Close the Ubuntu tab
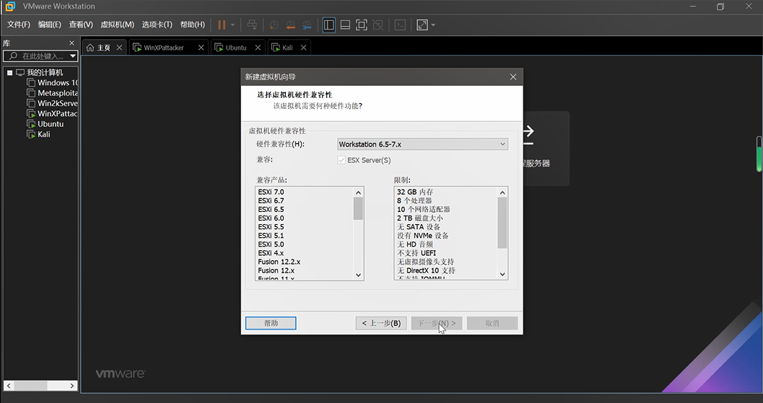 point(258,48)
